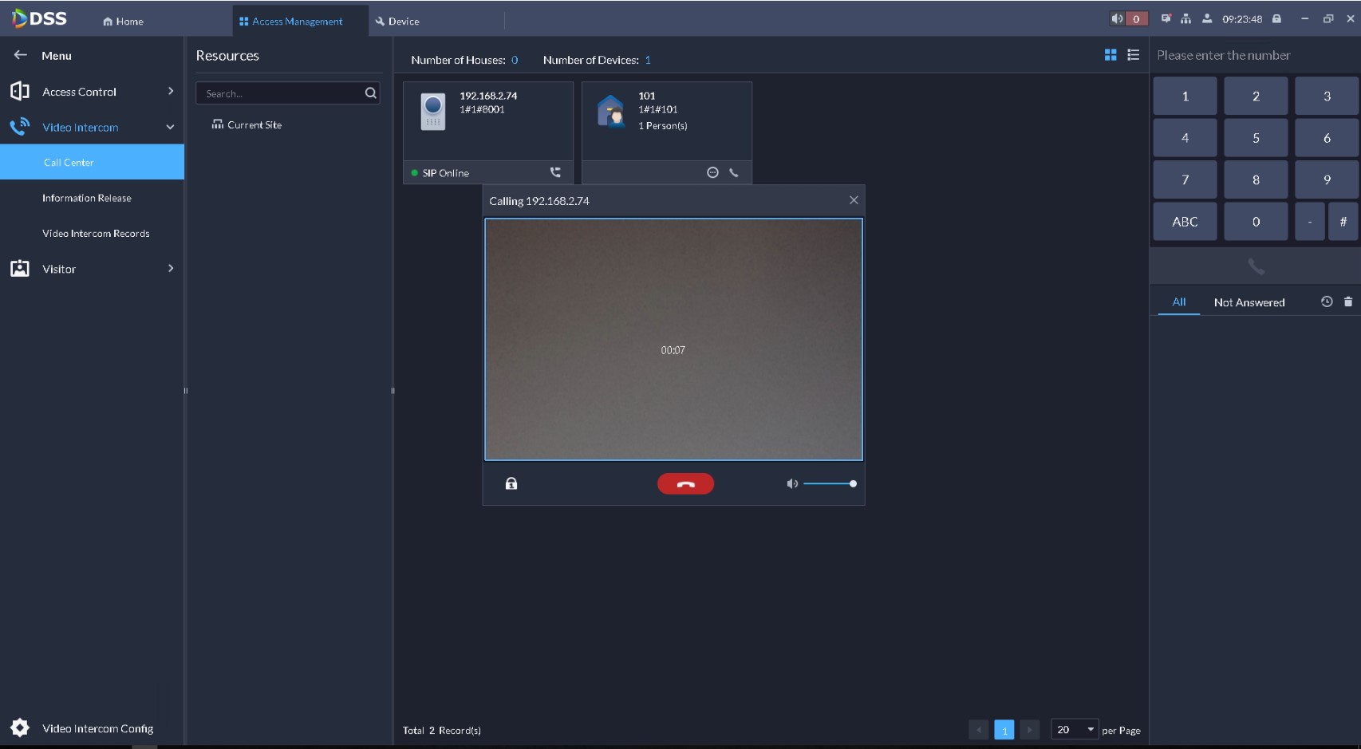Open Video Intercom Records
Screen dimensions: 1361x749
(96, 234)
